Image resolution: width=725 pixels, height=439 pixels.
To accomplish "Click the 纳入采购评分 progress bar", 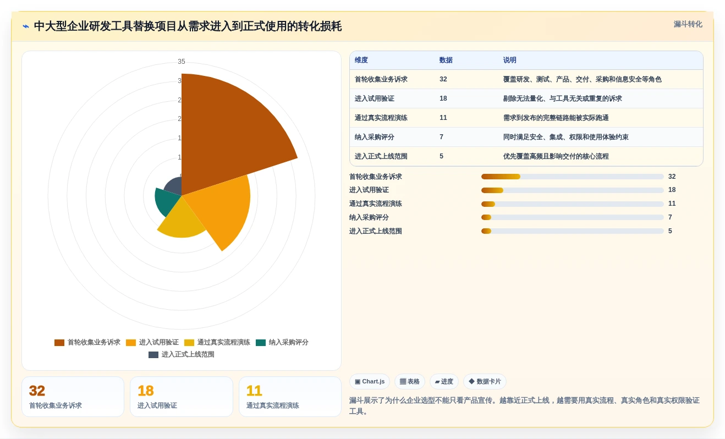I will pyautogui.click(x=573, y=217).
